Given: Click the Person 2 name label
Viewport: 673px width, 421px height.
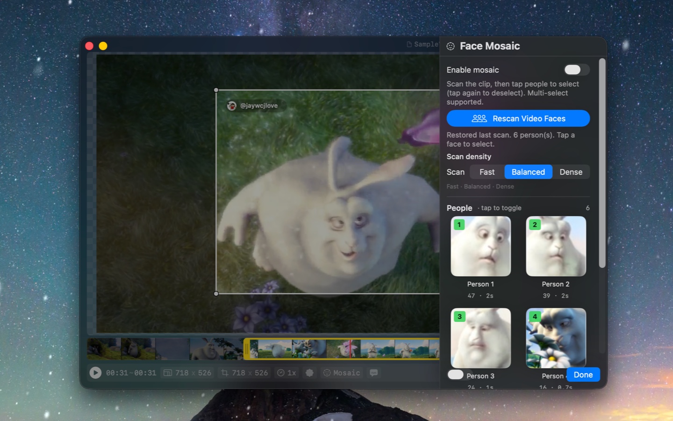Looking at the screenshot, I should 556,284.
